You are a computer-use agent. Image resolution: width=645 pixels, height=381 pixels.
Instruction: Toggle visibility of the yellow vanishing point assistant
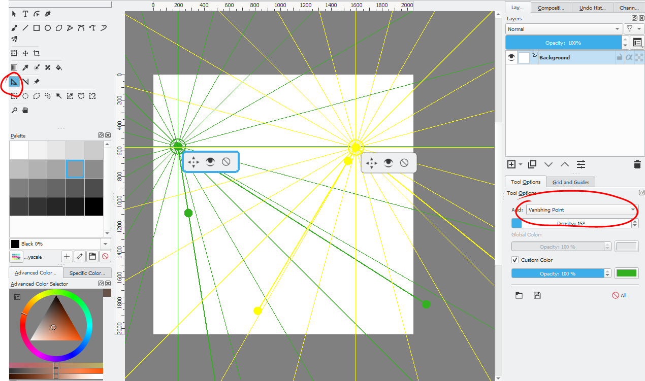tap(389, 163)
